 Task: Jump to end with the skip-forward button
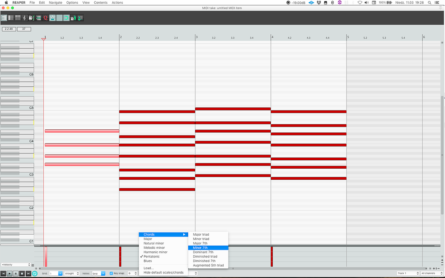29,273
